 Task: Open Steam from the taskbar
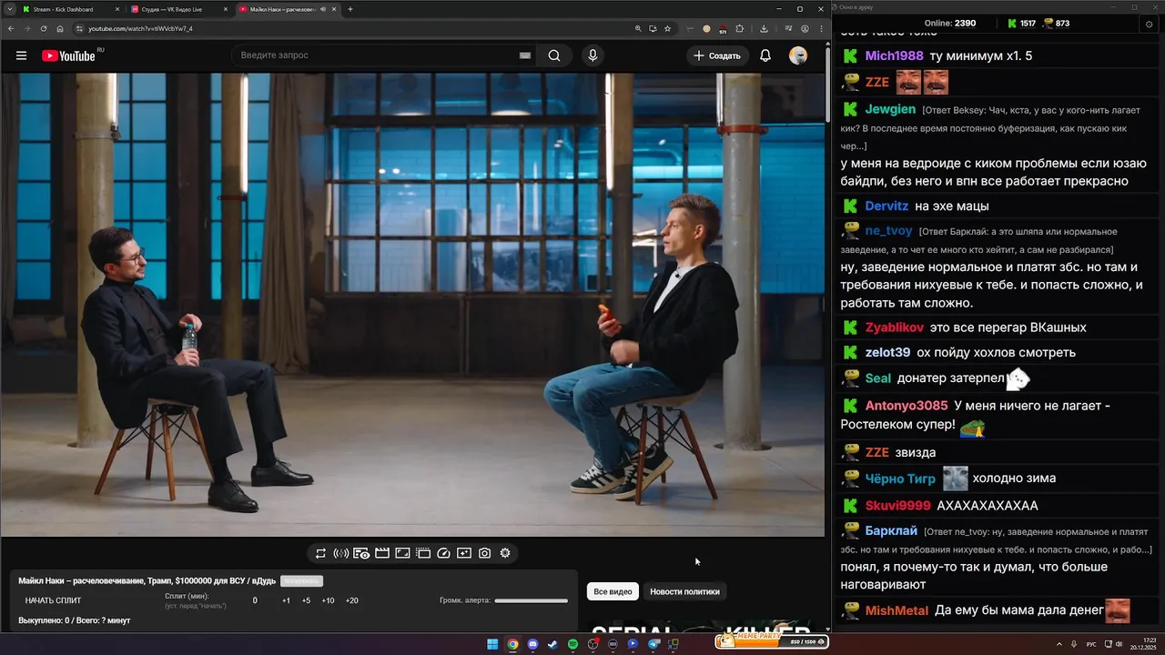click(552, 644)
